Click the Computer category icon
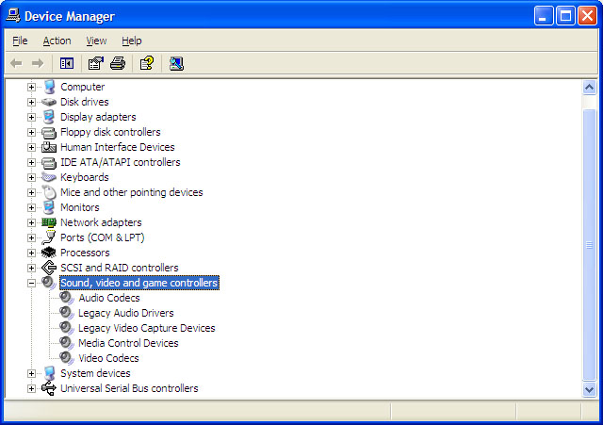This screenshot has height=425, width=603. [x=49, y=87]
